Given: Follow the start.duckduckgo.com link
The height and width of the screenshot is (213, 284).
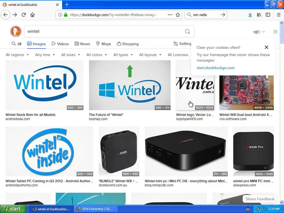Looking at the screenshot, I should (215, 68).
